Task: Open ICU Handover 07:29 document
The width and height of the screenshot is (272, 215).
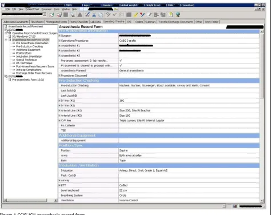Action: (24, 37)
